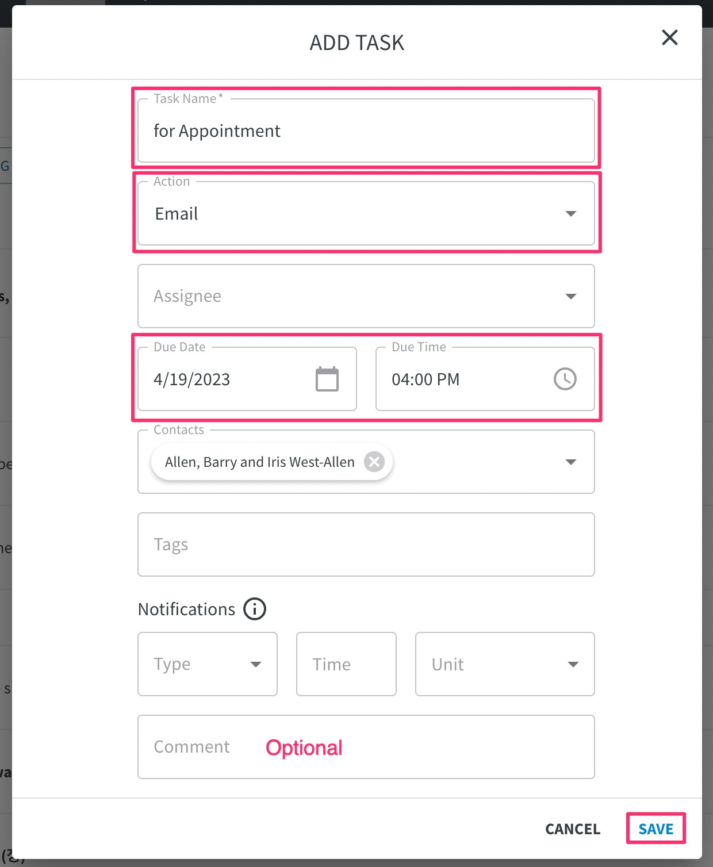This screenshot has height=867, width=713.
Task: Focus the Task Name text field
Action: (366, 131)
